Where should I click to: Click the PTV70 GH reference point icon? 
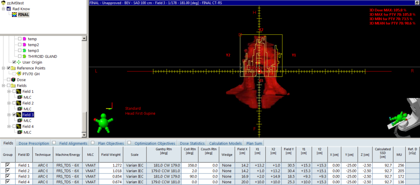coord(19,74)
